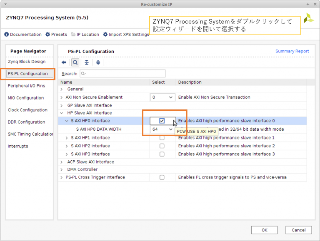Enable the S AXI HP1 interface checkbox

click(162, 138)
